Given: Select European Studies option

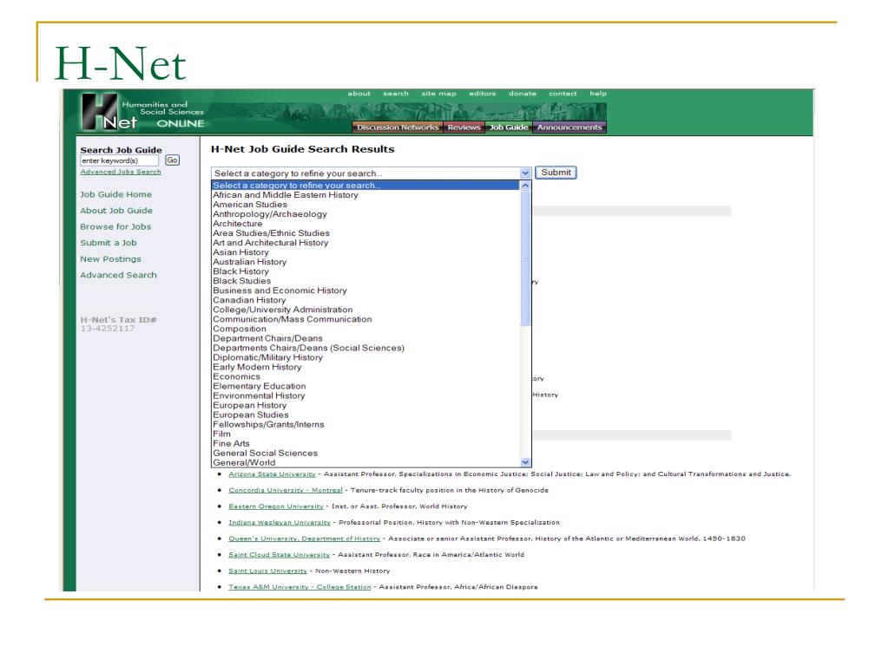Looking at the screenshot, I should click(x=365, y=415).
